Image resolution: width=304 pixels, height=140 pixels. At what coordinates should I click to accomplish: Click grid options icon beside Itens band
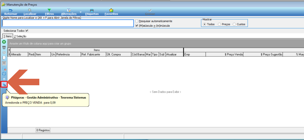pos(9,50)
